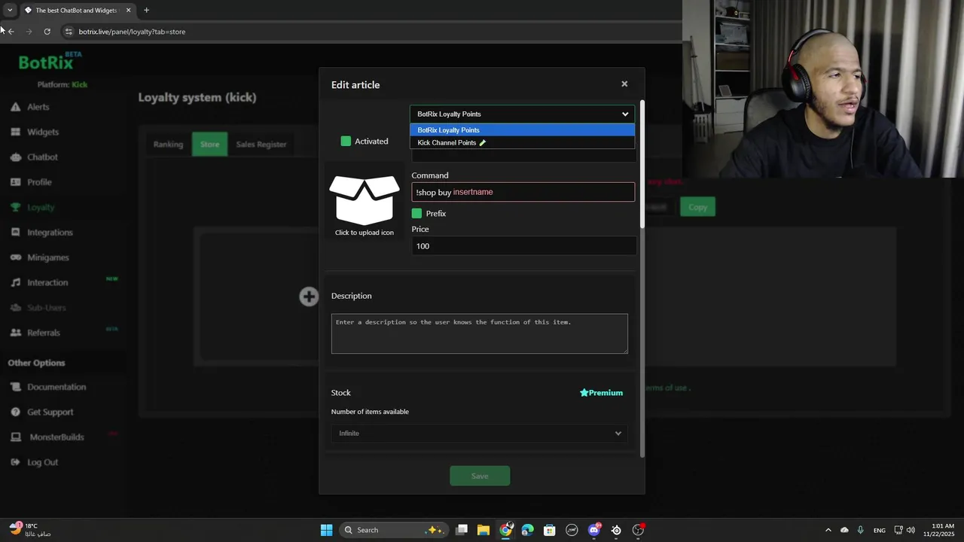Click the Command input field

coord(523,192)
